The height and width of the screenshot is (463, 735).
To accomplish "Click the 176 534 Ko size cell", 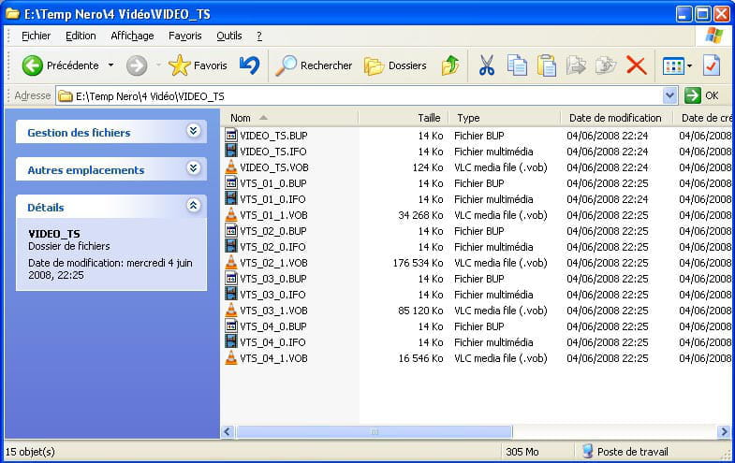I will tap(418, 263).
